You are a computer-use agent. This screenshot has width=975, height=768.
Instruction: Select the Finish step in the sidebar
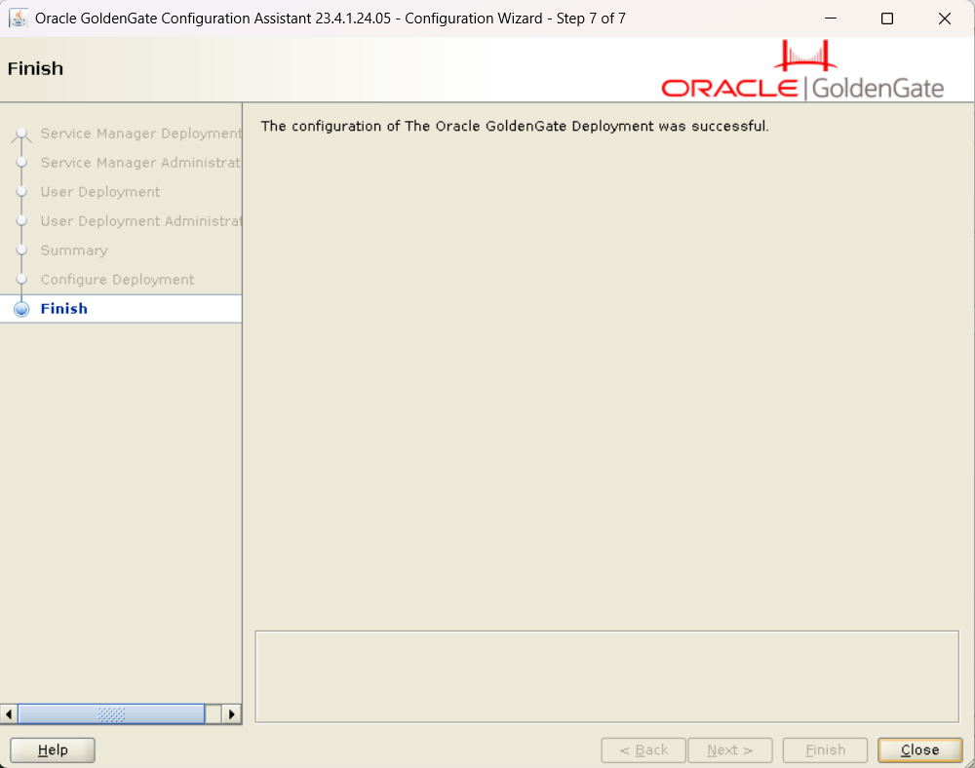(64, 309)
